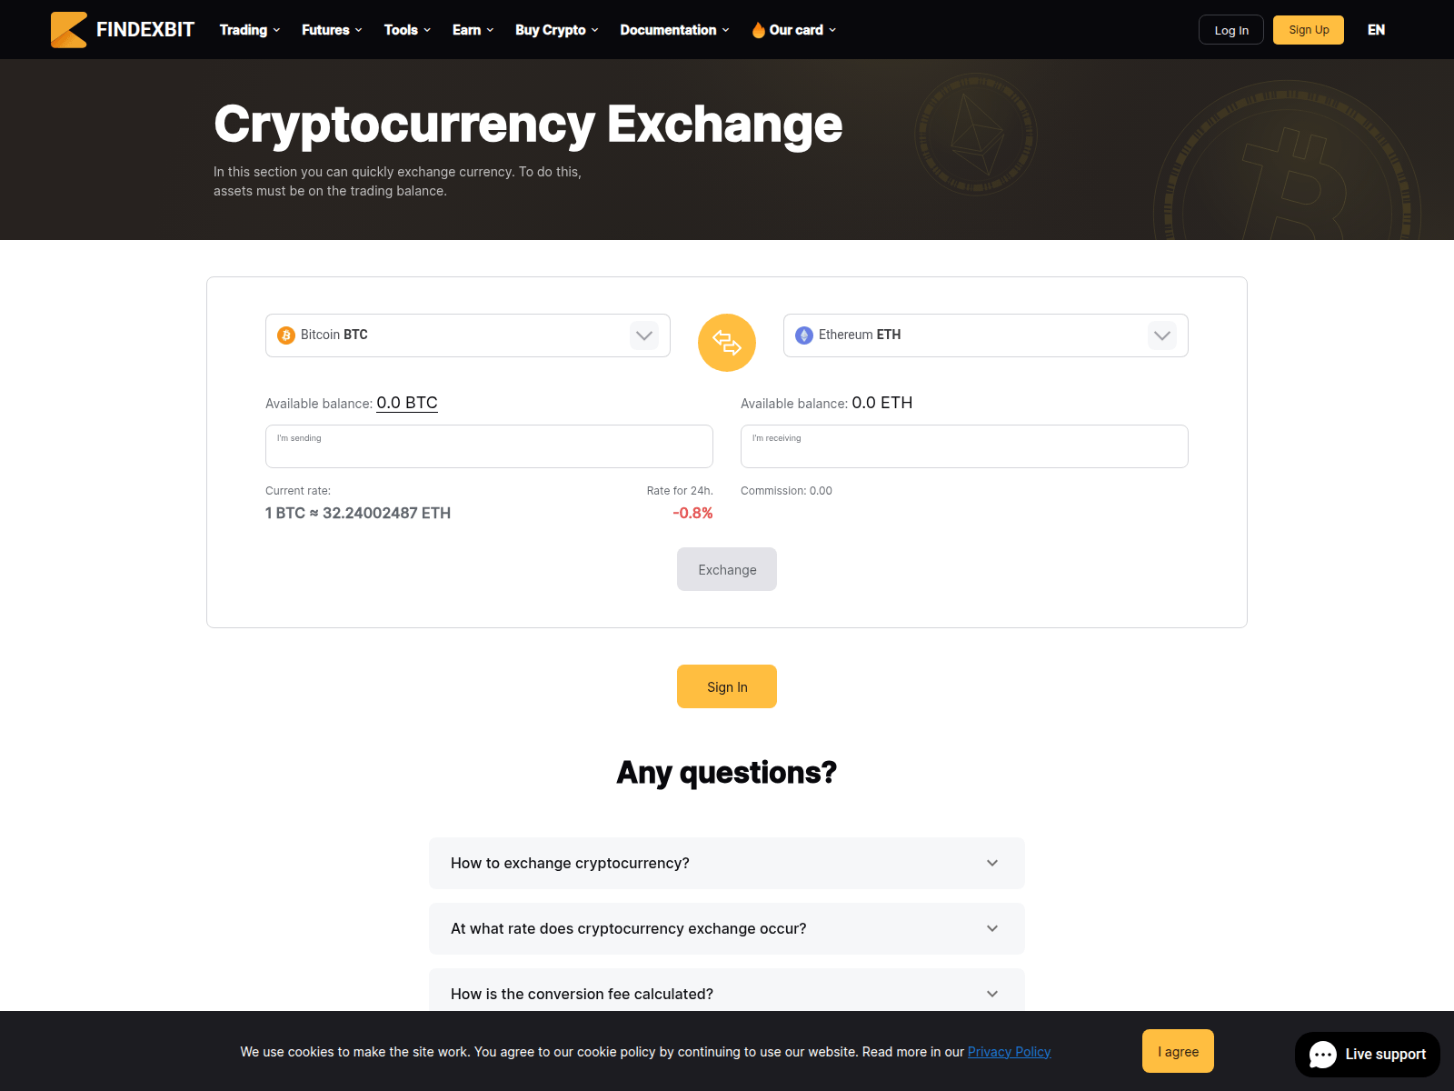1454x1091 pixels.
Task: Open the Live support chat bubble
Action: click(1367, 1055)
